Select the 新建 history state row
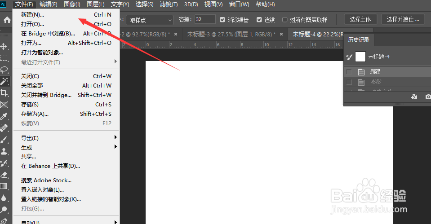Image resolution: width=431 pixels, height=224 pixels. tap(387, 72)
